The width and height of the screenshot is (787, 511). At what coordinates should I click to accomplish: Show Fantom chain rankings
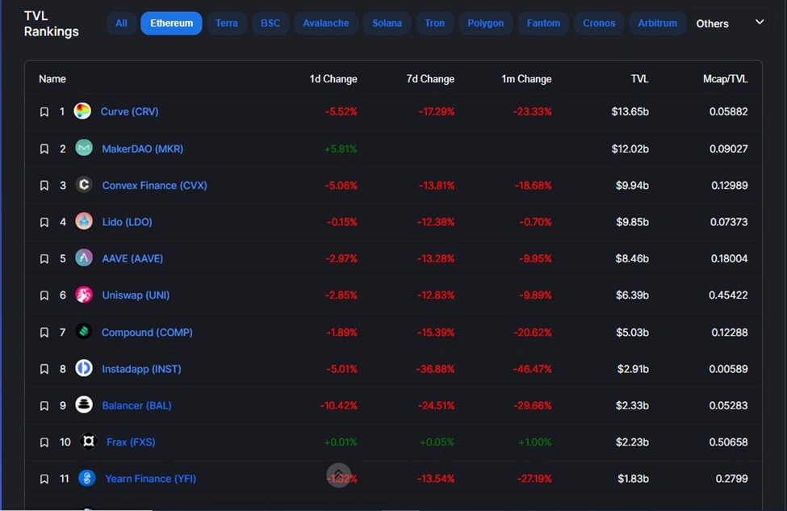[543, 23]
